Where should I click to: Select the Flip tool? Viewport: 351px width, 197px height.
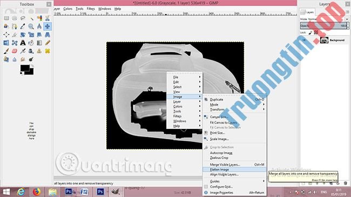[6, 43]
